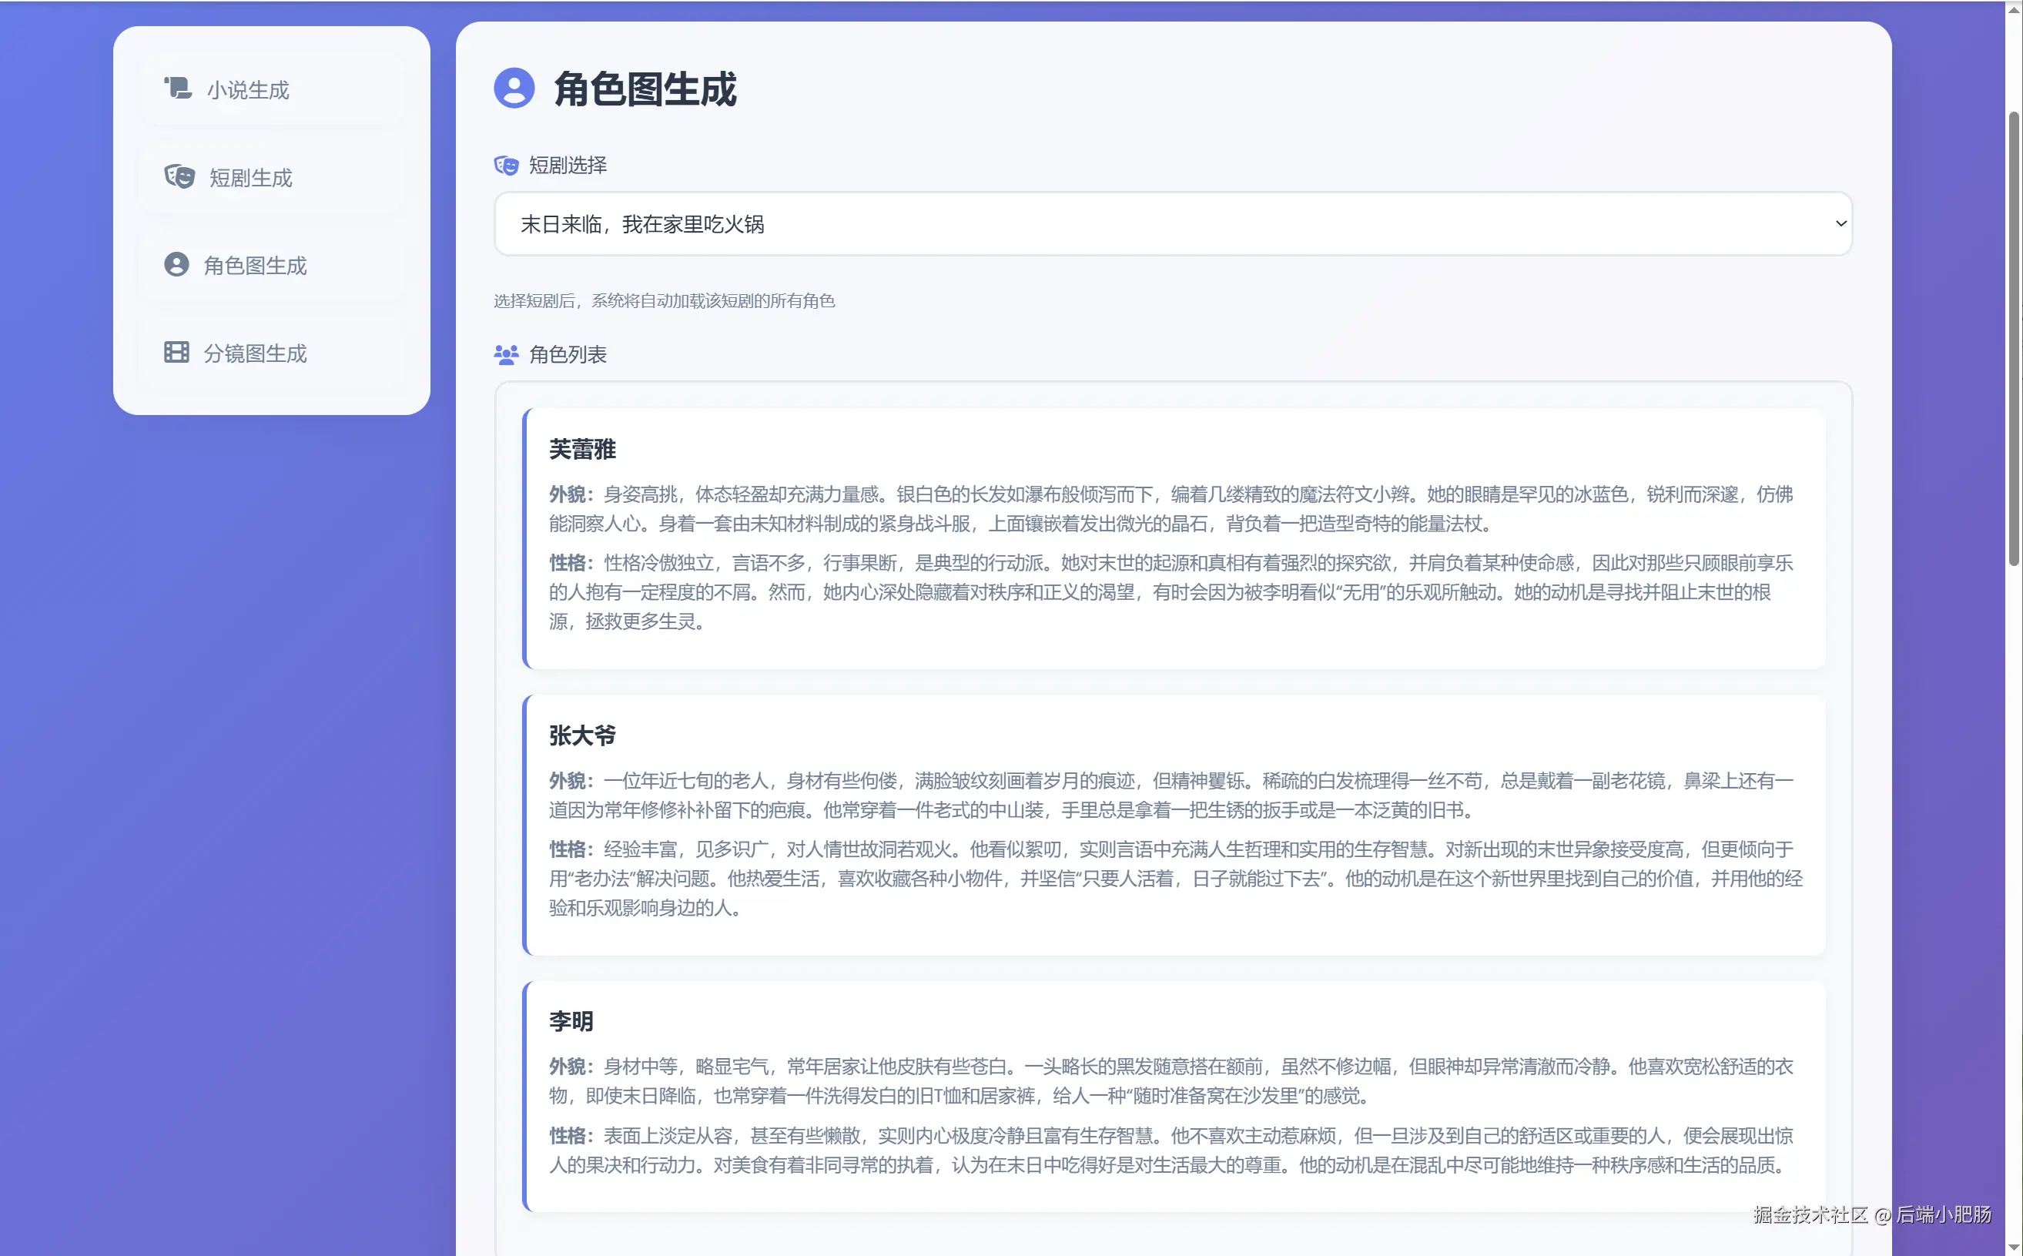Click the scrollbar down arrow

(x=2013, y=1248)
